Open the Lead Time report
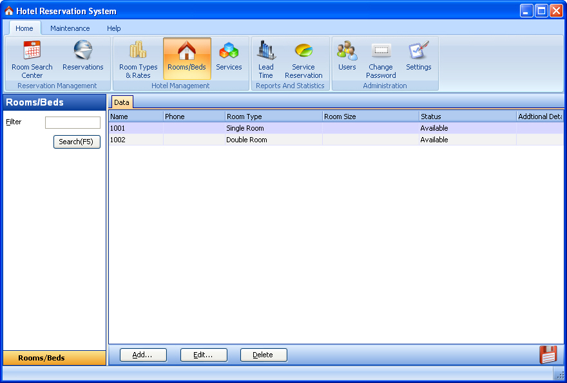The height and width of the screenshot is (383, 567). 265,59
